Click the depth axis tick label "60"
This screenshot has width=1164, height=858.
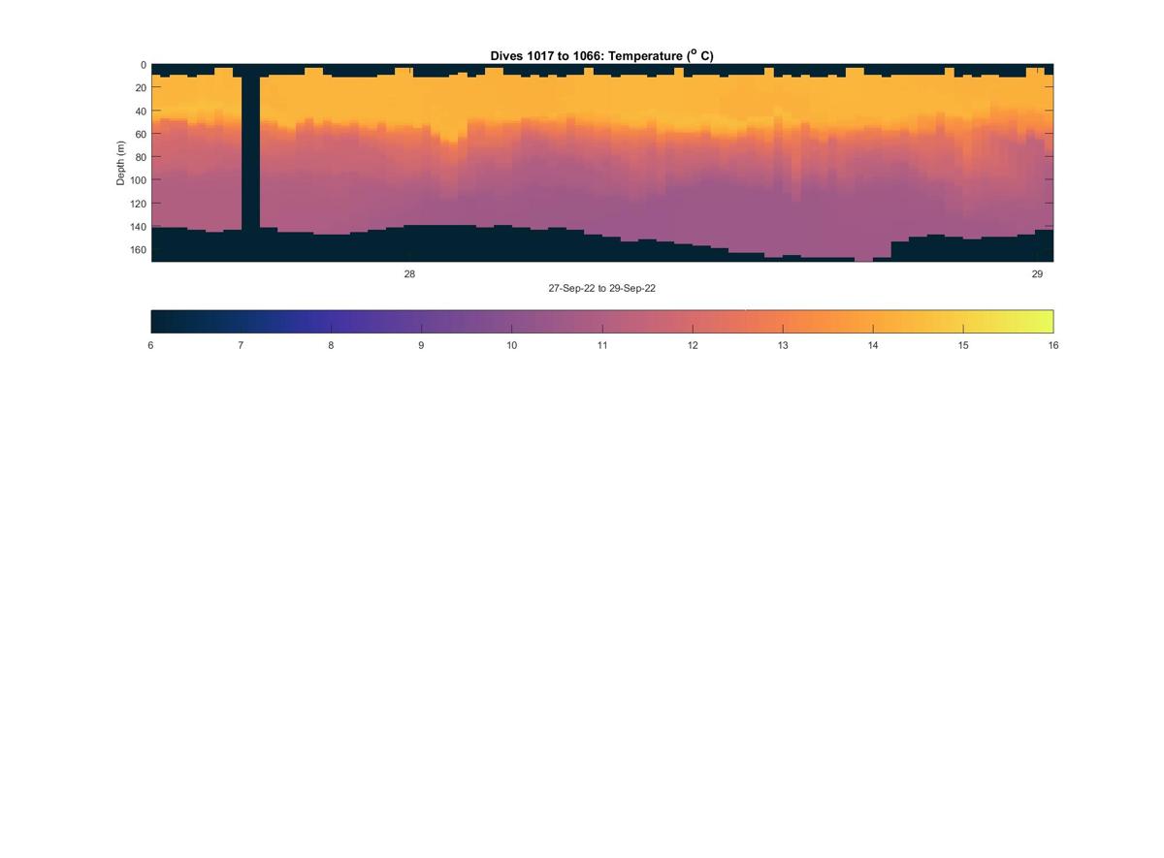click(141, 134)
